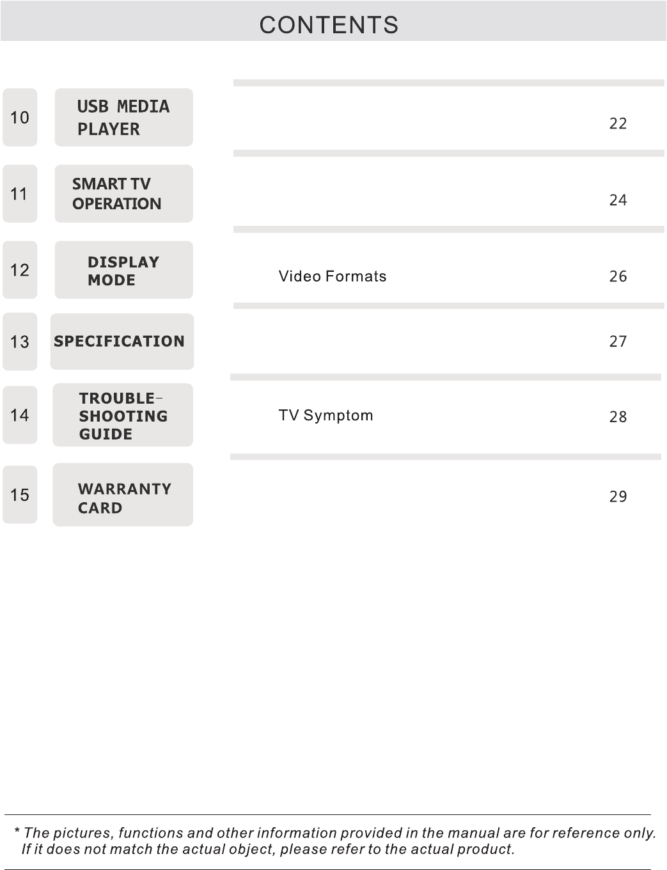Open the DISPLAY MODE chapter
Screen dimensions: 667x870
pos(123,270)
